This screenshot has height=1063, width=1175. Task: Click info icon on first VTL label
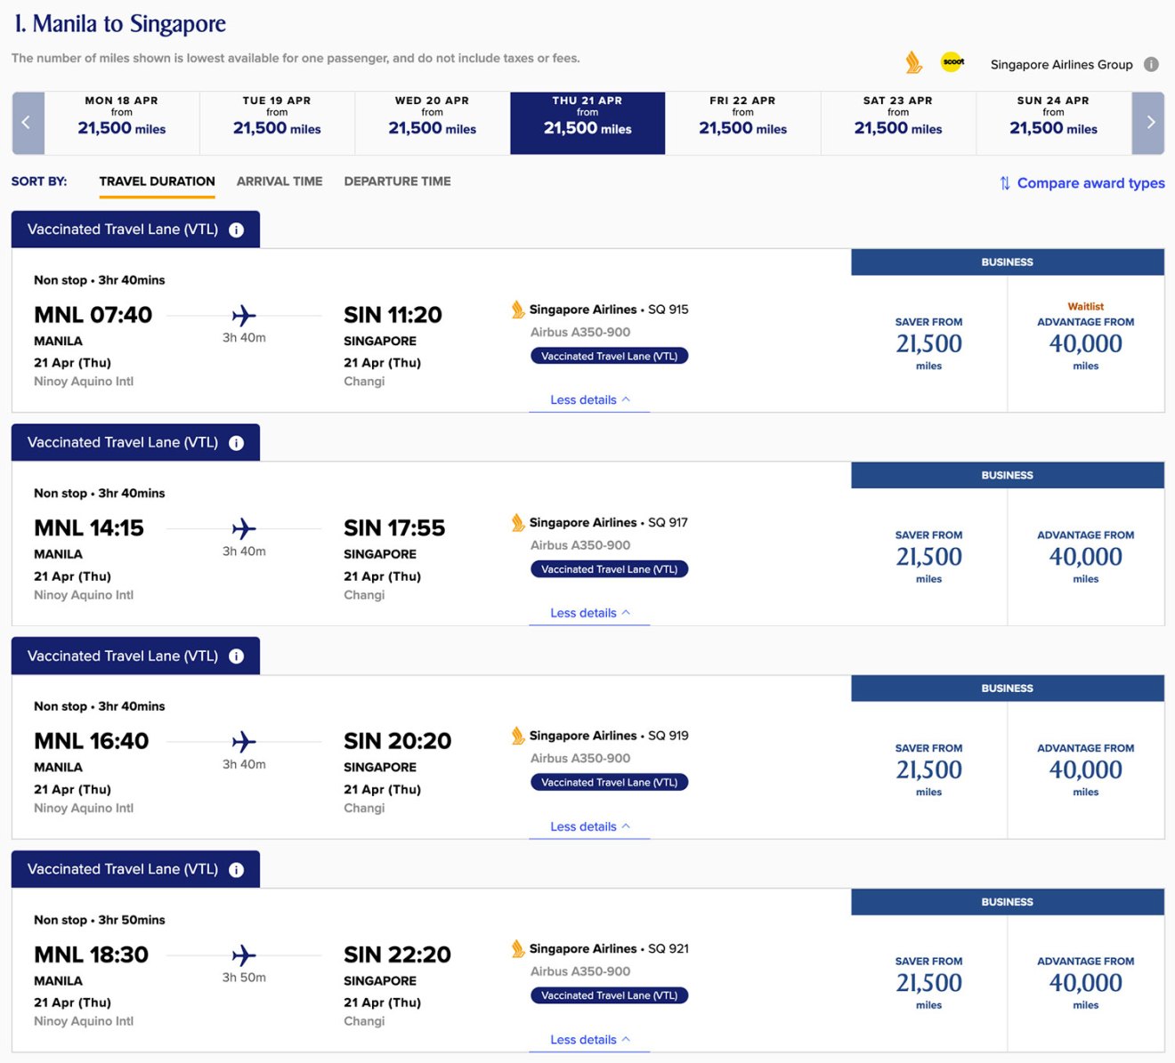[x=237, y=230]
